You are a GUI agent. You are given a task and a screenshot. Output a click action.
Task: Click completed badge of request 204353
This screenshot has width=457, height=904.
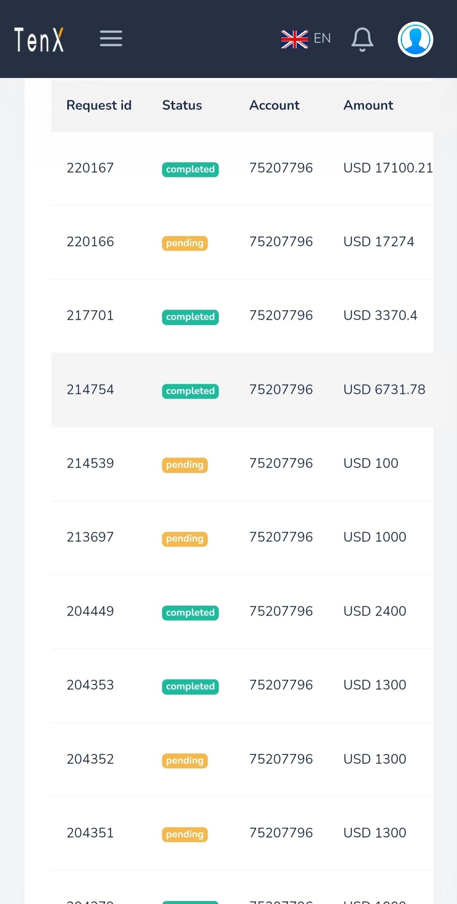click(x=190, y=686)
